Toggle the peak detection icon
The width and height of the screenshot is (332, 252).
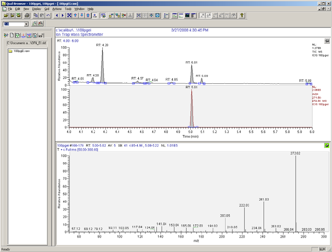click(202, 16)
